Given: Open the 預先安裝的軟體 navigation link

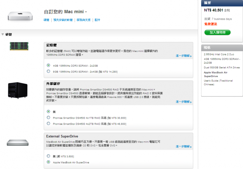Looking at the screenshot, I should point(63,20).
